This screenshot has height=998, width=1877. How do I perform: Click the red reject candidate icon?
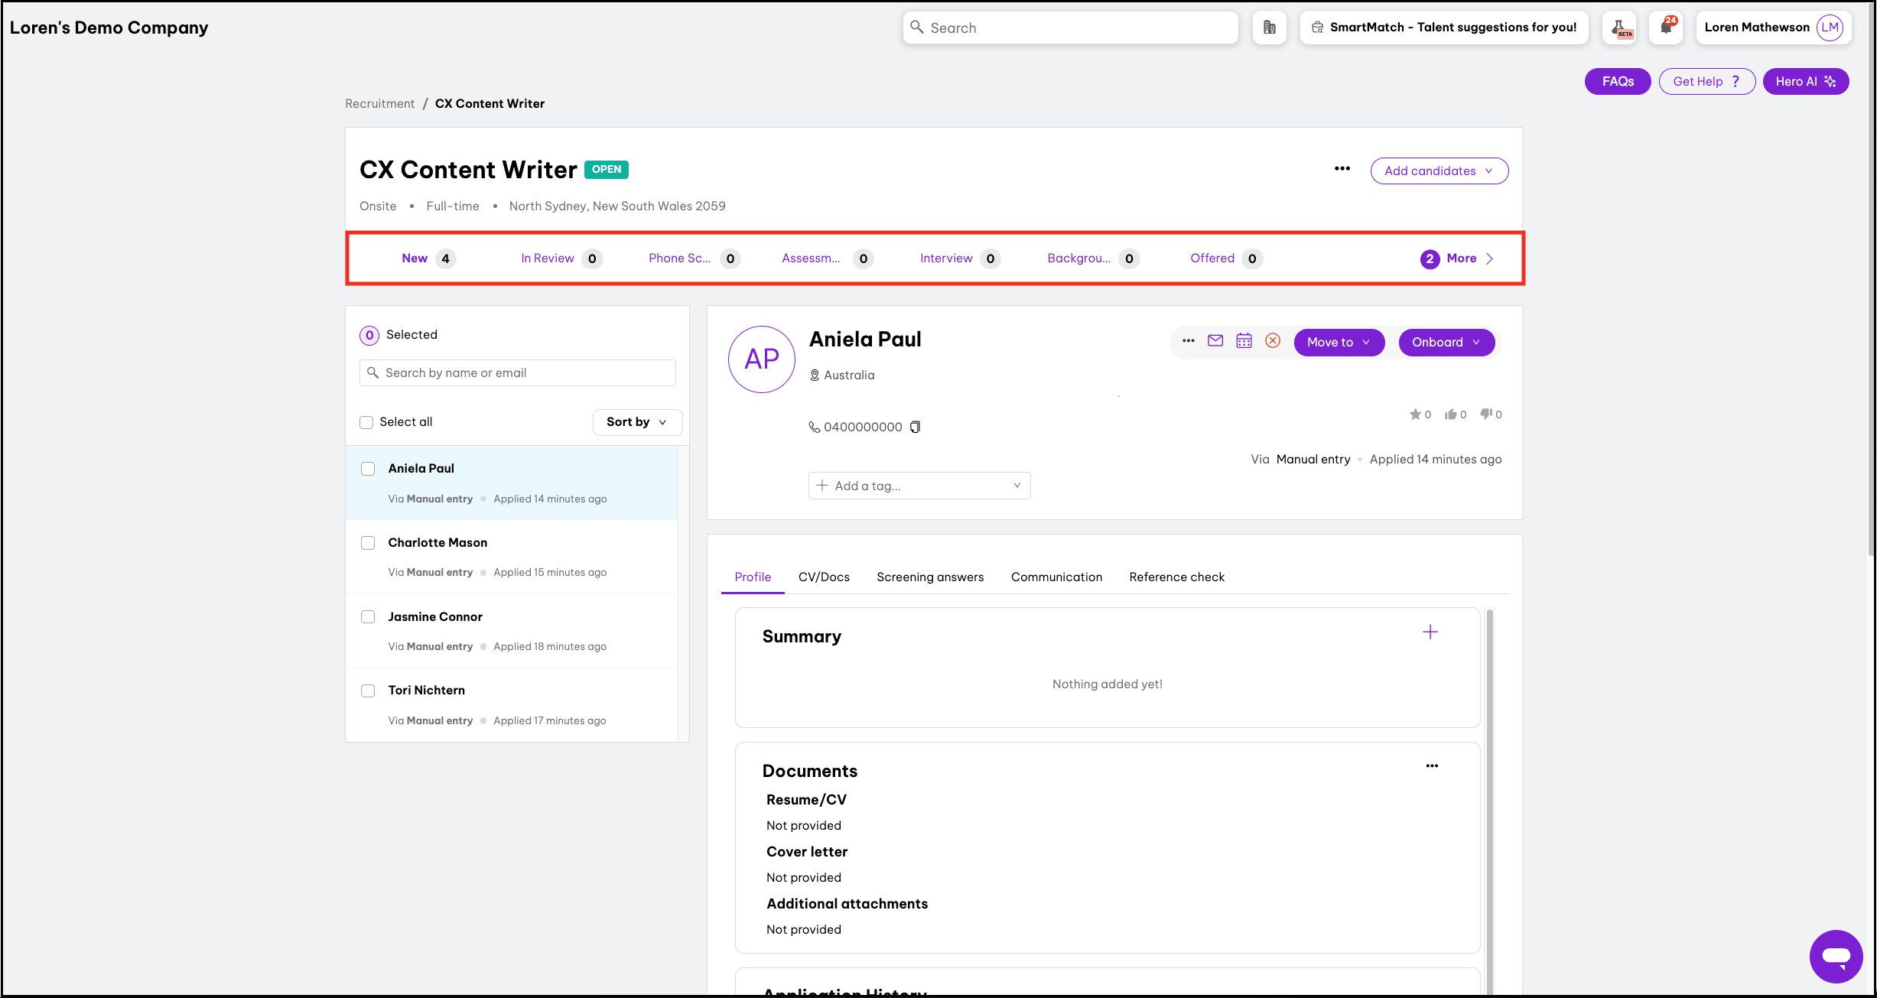point(1273,341)
